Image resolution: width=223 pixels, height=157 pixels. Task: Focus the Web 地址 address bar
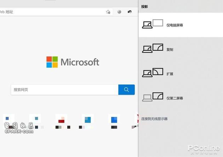pos(56,12)
